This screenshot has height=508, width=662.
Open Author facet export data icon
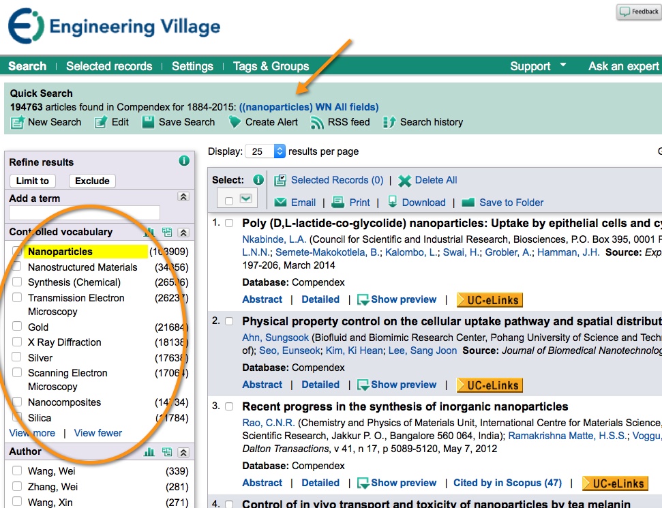click(x=167, y=452)
